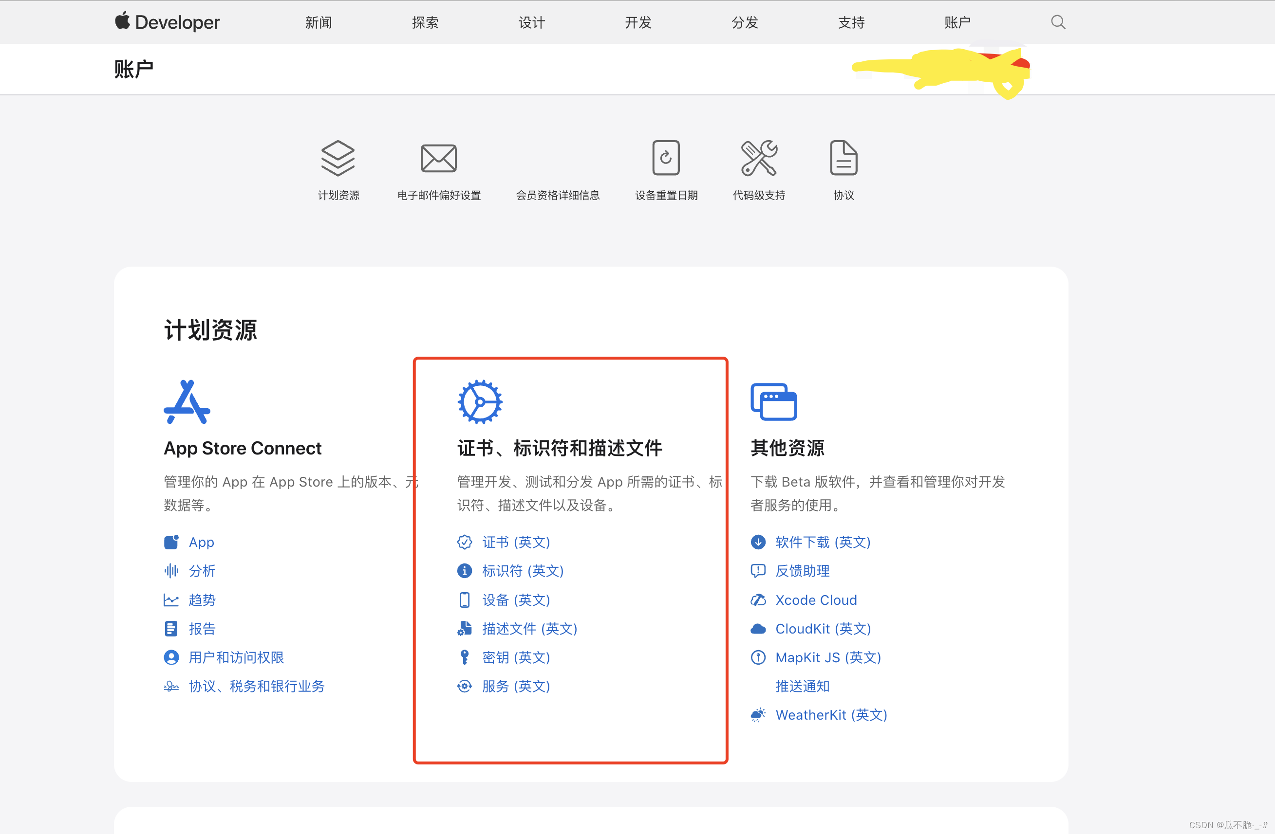Open WeatherKit (英文) under 其他资源

click(x=831, y=715)
